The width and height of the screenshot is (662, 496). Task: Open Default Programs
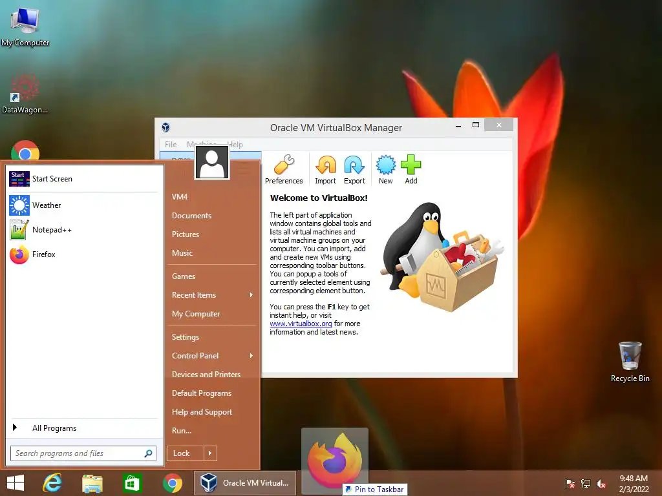coord(202,393)
